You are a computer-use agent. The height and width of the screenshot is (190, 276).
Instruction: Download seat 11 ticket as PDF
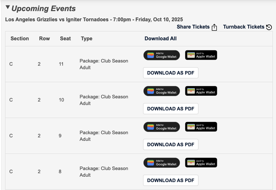pos(171,73)
